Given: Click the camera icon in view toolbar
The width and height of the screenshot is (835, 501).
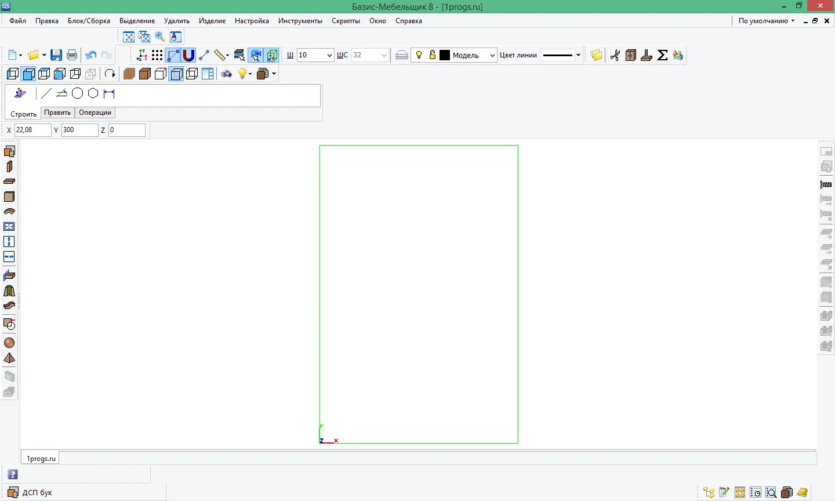Looking at the screenshot, I should (x=227, y=74).
